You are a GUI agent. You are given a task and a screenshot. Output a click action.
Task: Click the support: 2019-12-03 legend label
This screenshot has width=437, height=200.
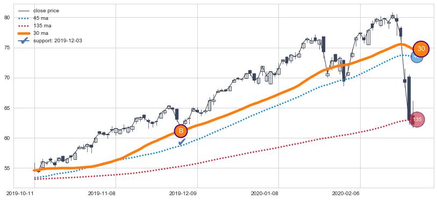click(x=58, y=41)
